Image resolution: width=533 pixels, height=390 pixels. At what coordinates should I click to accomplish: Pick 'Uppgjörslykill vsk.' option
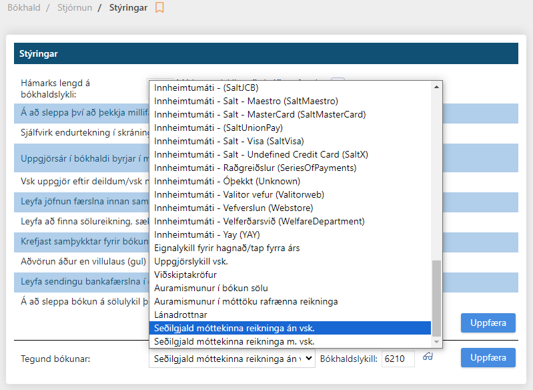191,261
